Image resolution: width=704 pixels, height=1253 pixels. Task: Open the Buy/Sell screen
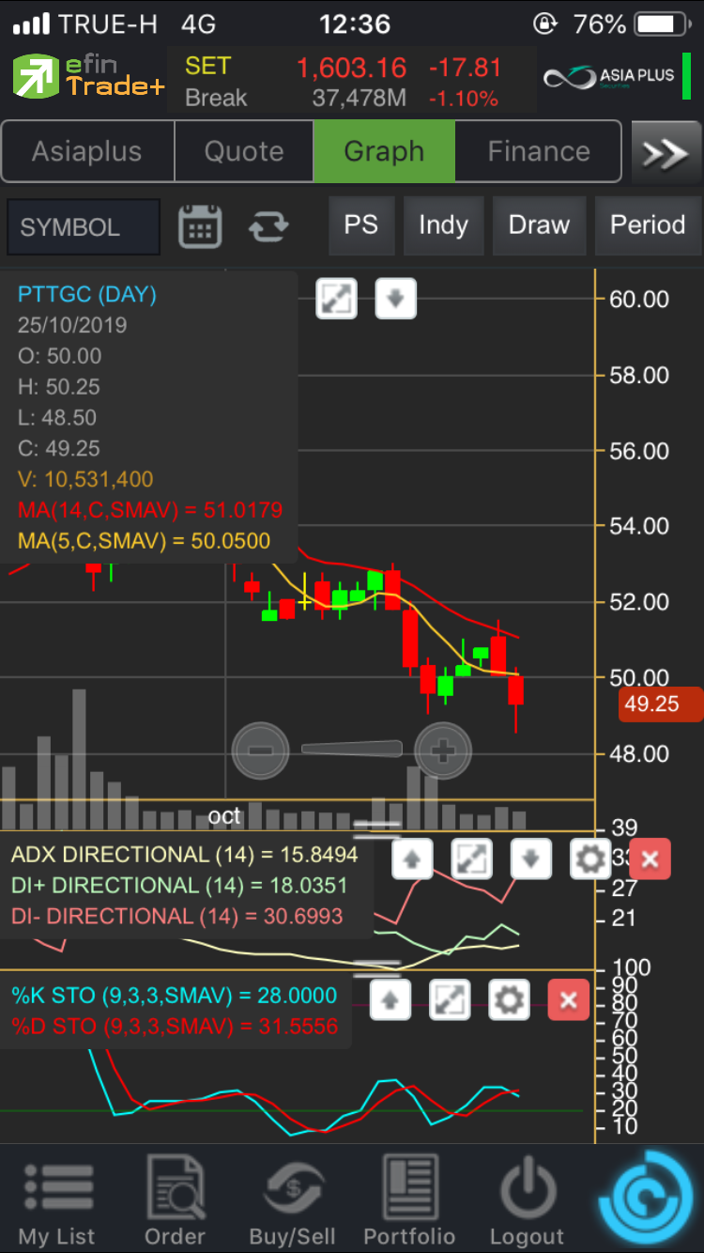coord(292,1202)
